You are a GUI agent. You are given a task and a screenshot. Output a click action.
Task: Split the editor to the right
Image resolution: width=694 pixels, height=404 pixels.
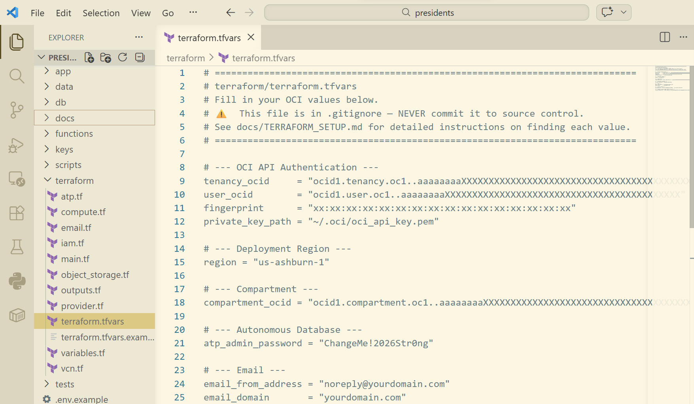pyautogui.click(x=665, y=37)
